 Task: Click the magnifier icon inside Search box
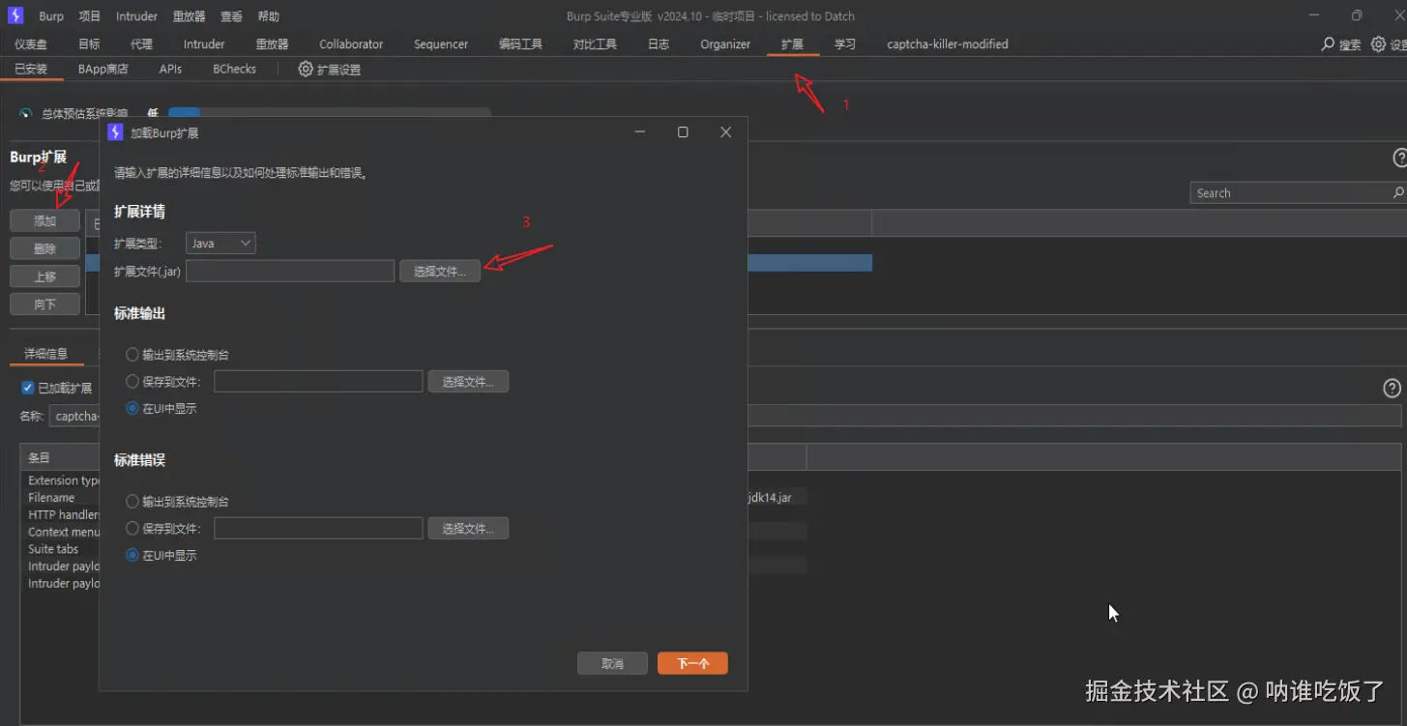1397,193
